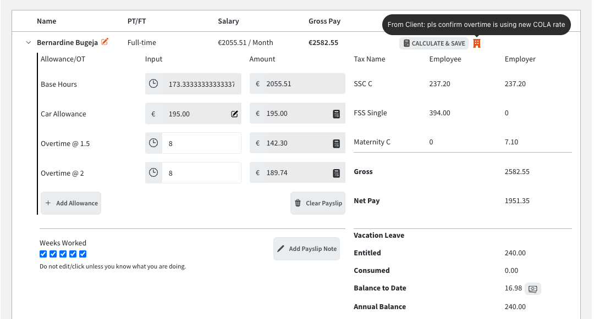This screenshot has height=319, width=594.
Task: Click the Overtime @ 2 amount 189.74
Action: [x=277, y=173]
